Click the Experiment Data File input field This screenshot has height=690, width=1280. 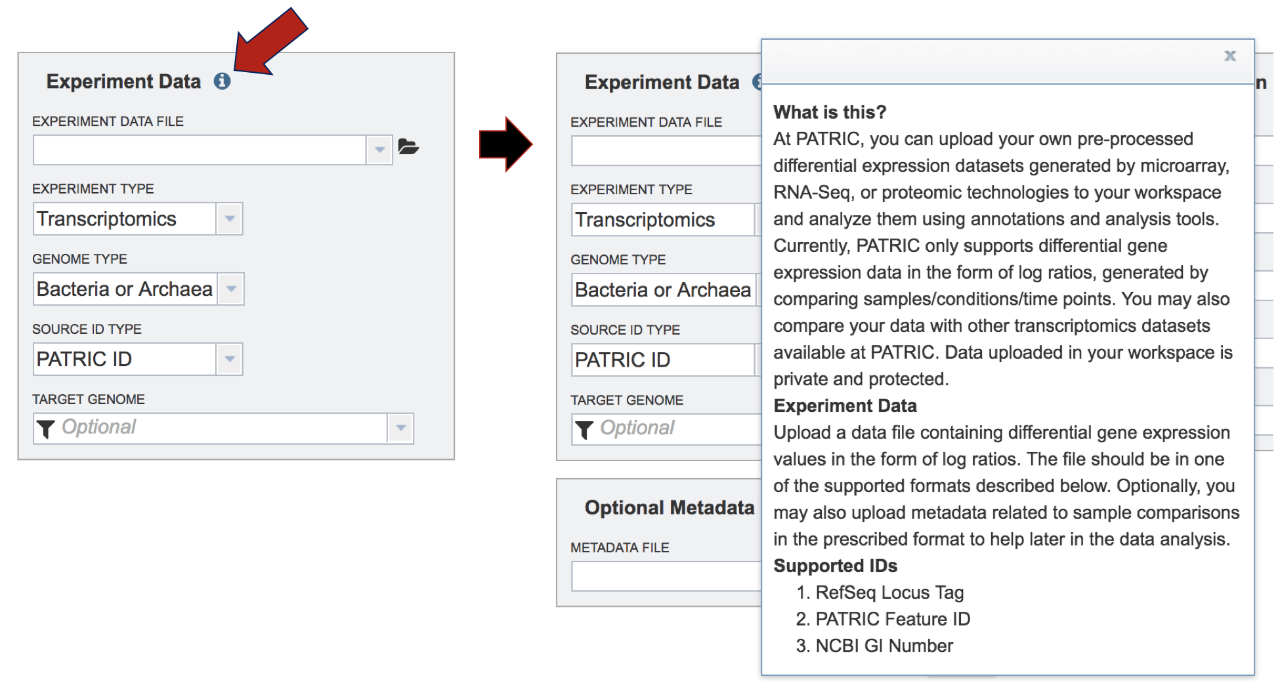click(200, 150)
